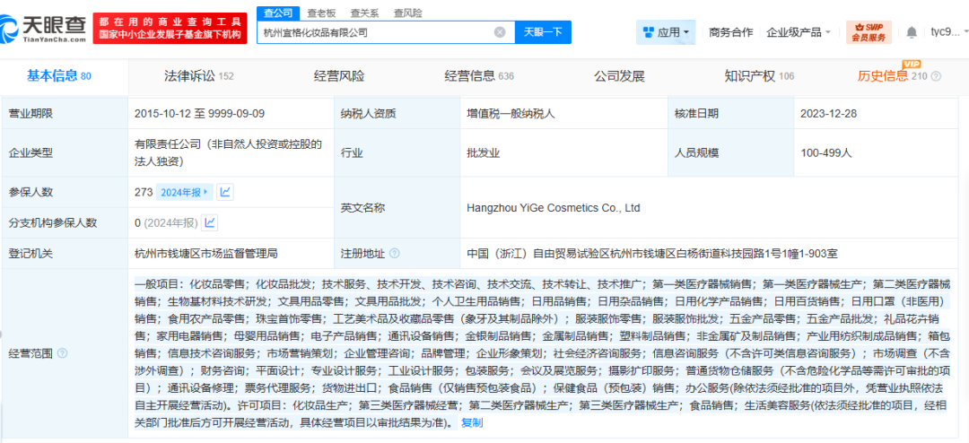Image resolution: width=969 pixels, height=443 pixels.
Task: Switch to 法律诉讼 tab
Action: [198, 76]
